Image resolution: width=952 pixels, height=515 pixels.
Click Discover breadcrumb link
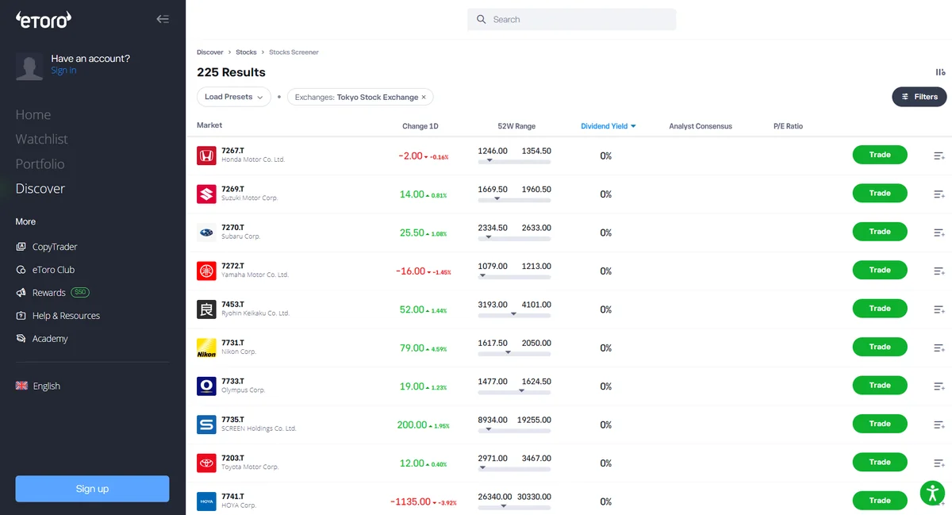tap(210, 52)
